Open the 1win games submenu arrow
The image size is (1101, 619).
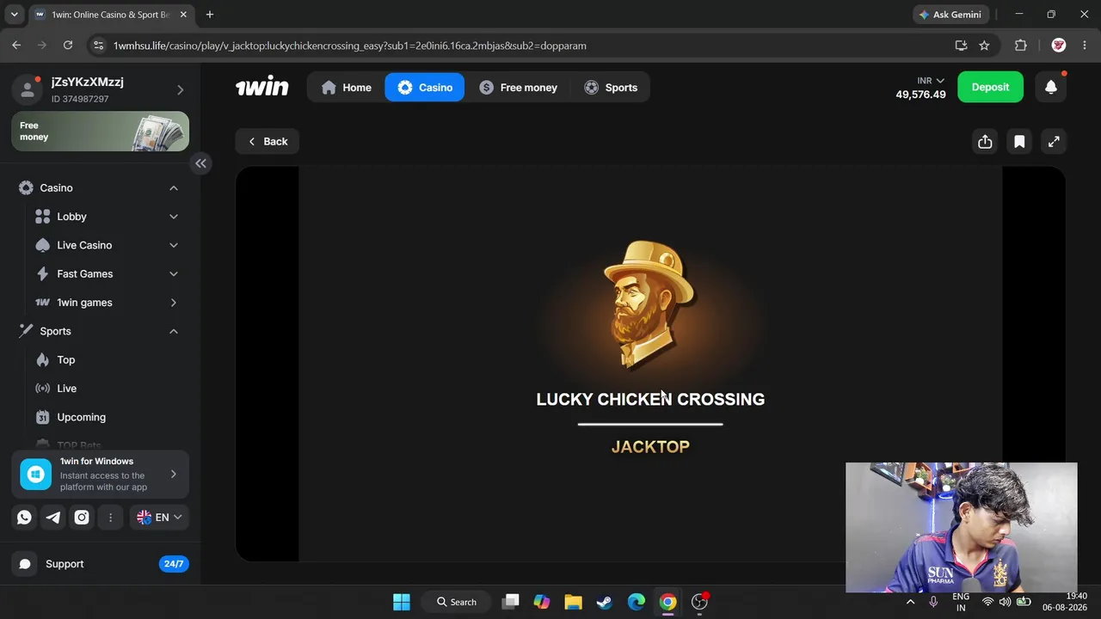[174, 303]
